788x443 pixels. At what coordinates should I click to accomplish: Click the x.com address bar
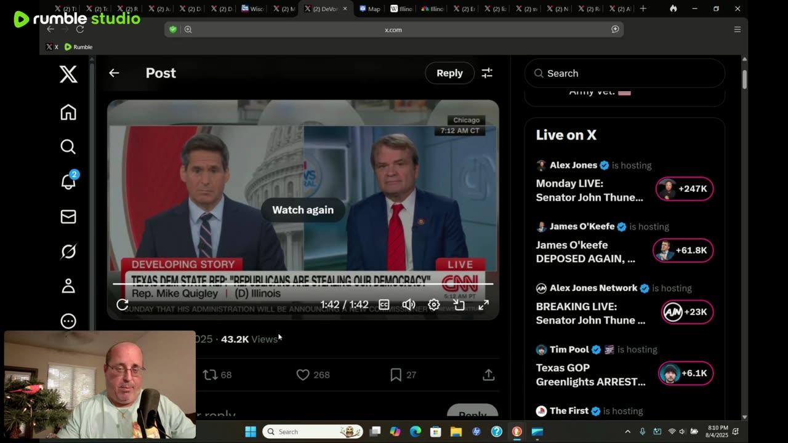(x=393, y=30)
